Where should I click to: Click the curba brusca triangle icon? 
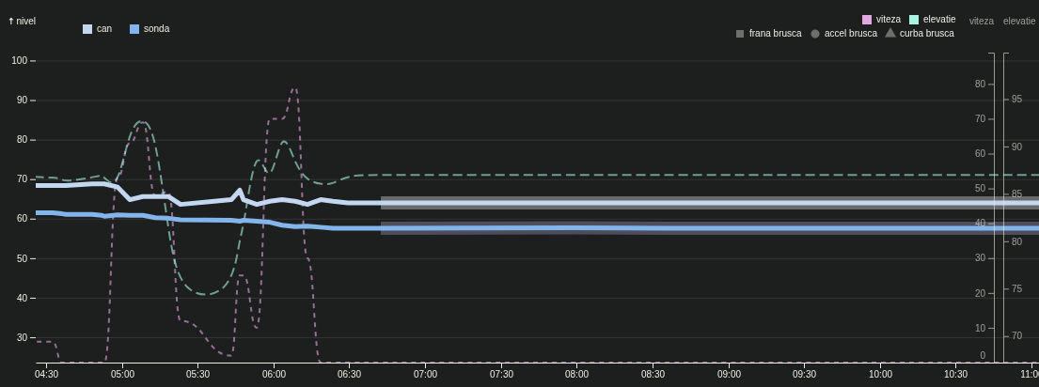click(890, 33)
